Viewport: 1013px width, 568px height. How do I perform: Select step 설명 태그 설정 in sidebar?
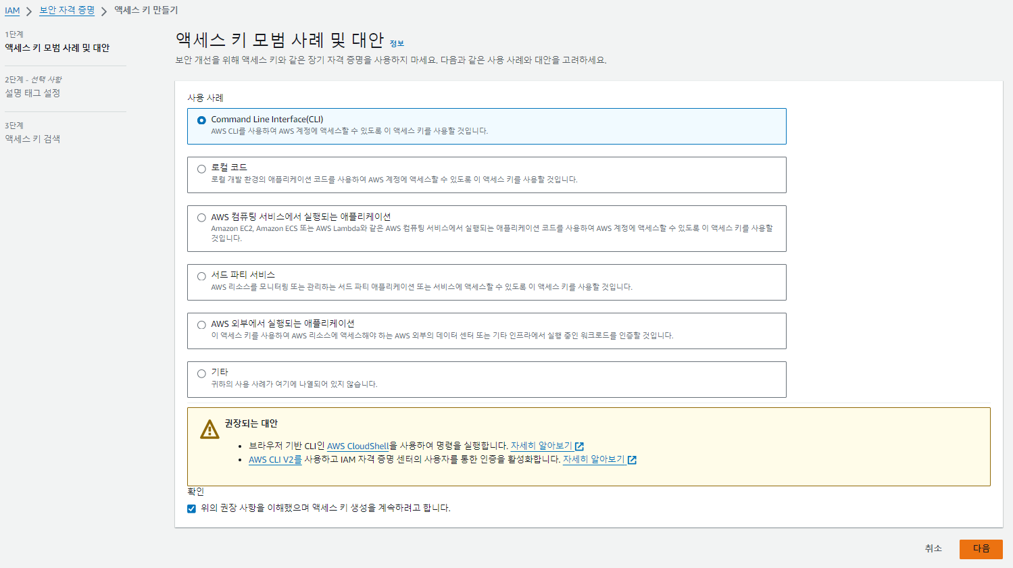click(x=32, y=93)
